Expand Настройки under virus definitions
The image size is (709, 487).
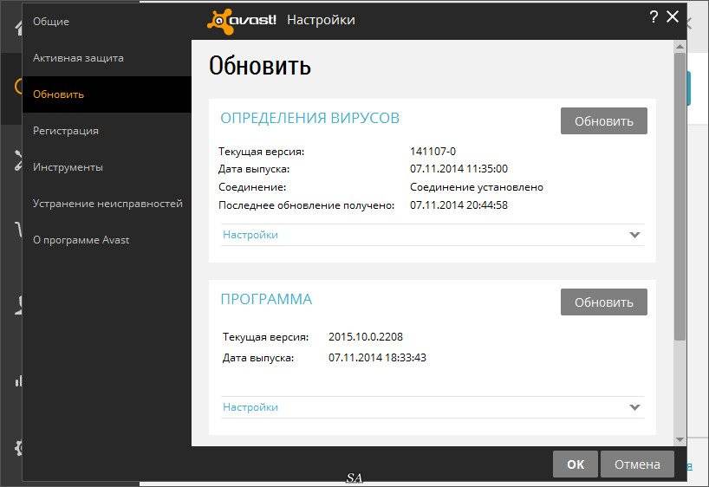coord(433,235)
